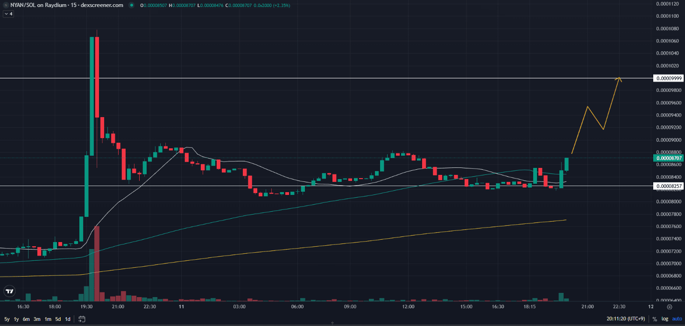The height and width of the screenshot is (326, 685).
Task: Click the TradingView logo on the chart
Action: [9, 291]
